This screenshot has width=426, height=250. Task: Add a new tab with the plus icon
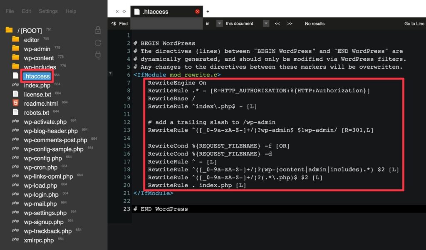(x=208, y=12)
